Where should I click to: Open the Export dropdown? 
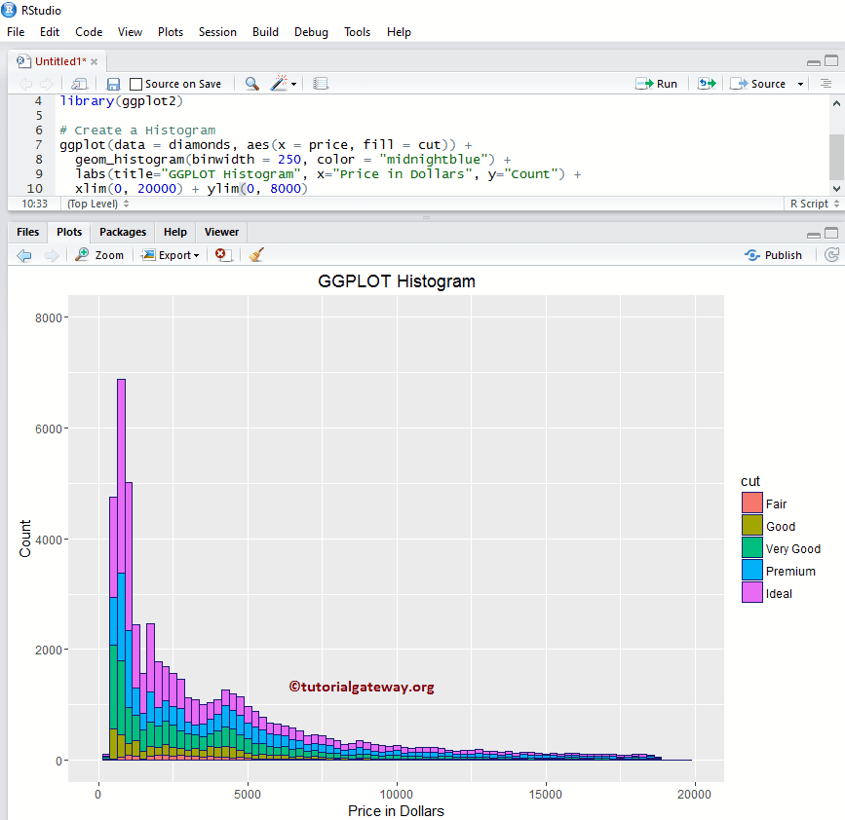pos(172,255)
